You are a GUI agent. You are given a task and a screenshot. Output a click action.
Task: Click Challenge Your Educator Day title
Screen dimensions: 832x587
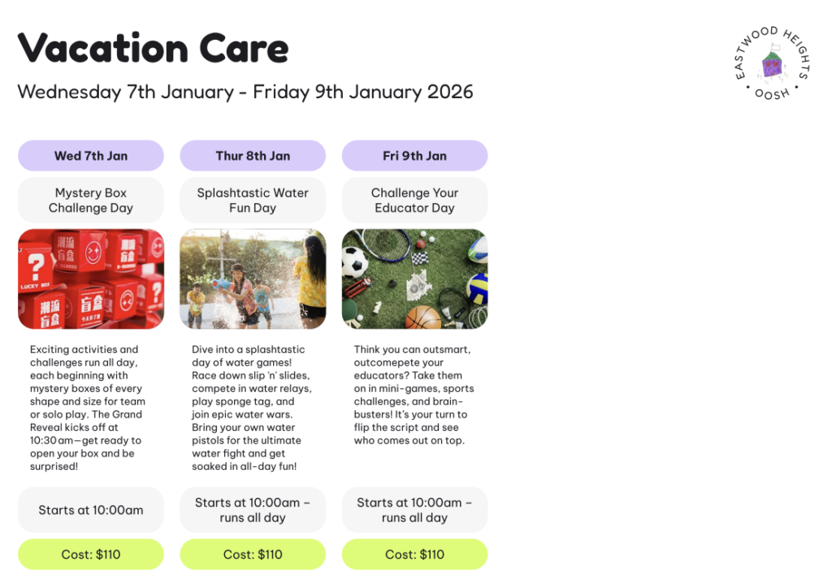click(414, 201)
